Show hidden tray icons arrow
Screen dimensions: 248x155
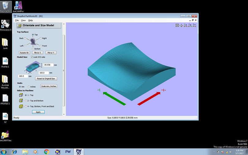click(214, 152)
